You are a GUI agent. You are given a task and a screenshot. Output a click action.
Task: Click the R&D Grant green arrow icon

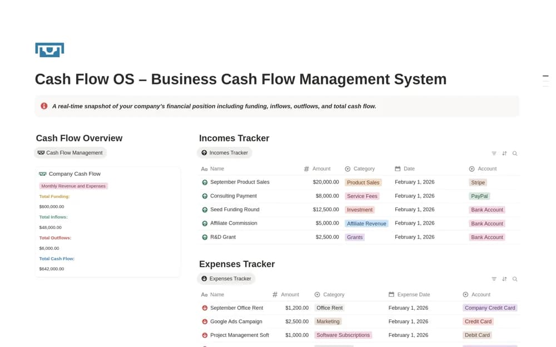coord(205,237)
